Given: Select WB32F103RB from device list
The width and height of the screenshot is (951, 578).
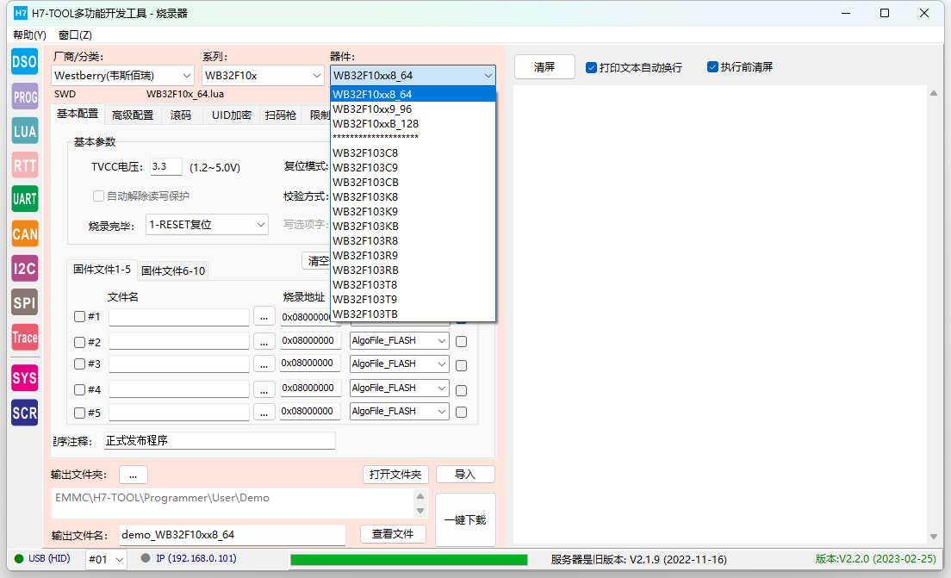Looking at the screenshot, I should pyautogui.click(x=413, y=270).
